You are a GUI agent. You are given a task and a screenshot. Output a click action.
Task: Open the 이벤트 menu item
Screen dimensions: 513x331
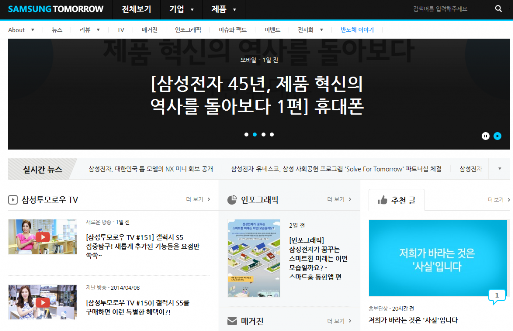[272, 30]
